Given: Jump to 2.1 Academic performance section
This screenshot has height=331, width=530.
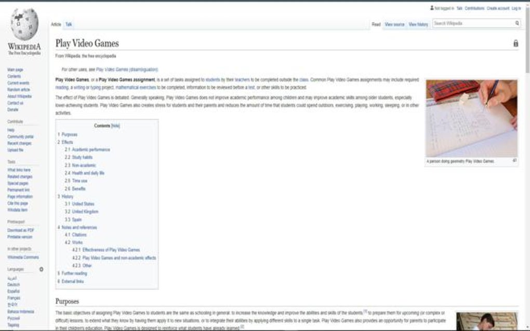Looking at the screenshot, I should click(87, 150).
